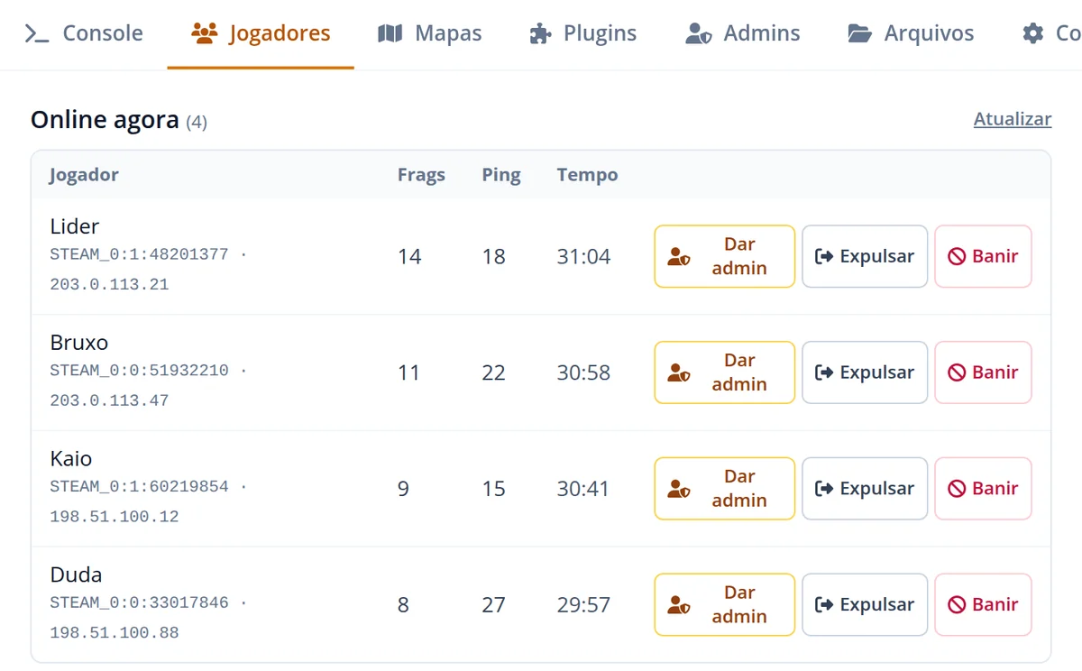The height and width of the screenshot is (671, 1082).
Task: Ban player Bruxo
Action: coord(983,372)
